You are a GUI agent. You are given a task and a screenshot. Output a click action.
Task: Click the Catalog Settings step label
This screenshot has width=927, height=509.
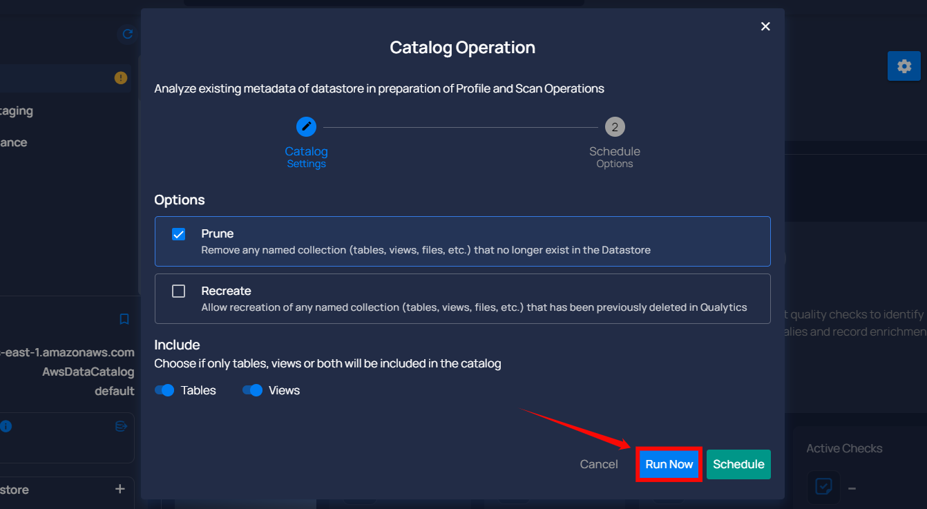pyautogui.click(x=306, y=157)
